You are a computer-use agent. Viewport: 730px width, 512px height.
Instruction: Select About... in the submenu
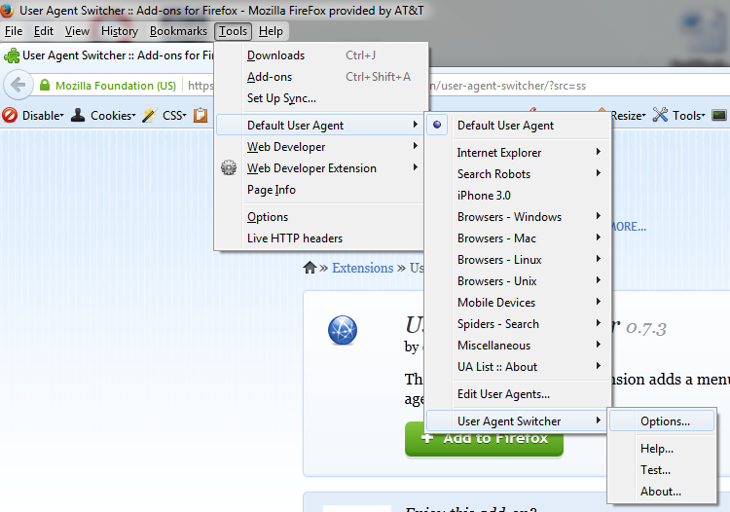pos(662,491)
